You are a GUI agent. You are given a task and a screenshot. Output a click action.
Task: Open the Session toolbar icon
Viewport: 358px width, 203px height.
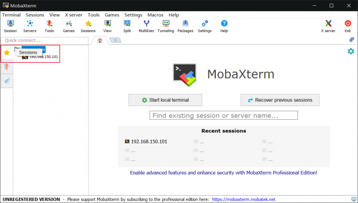coord(11,26)
